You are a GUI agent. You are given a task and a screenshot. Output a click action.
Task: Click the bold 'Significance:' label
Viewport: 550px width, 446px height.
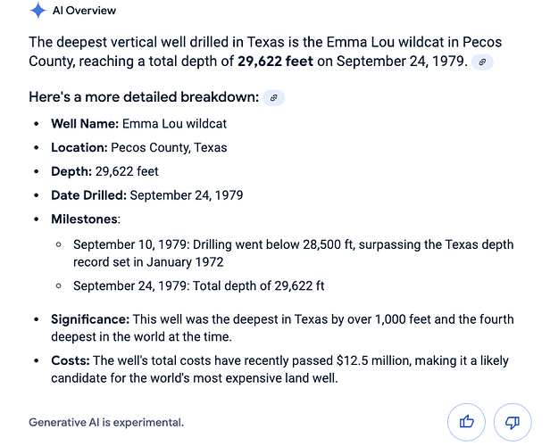click(90, 319)
